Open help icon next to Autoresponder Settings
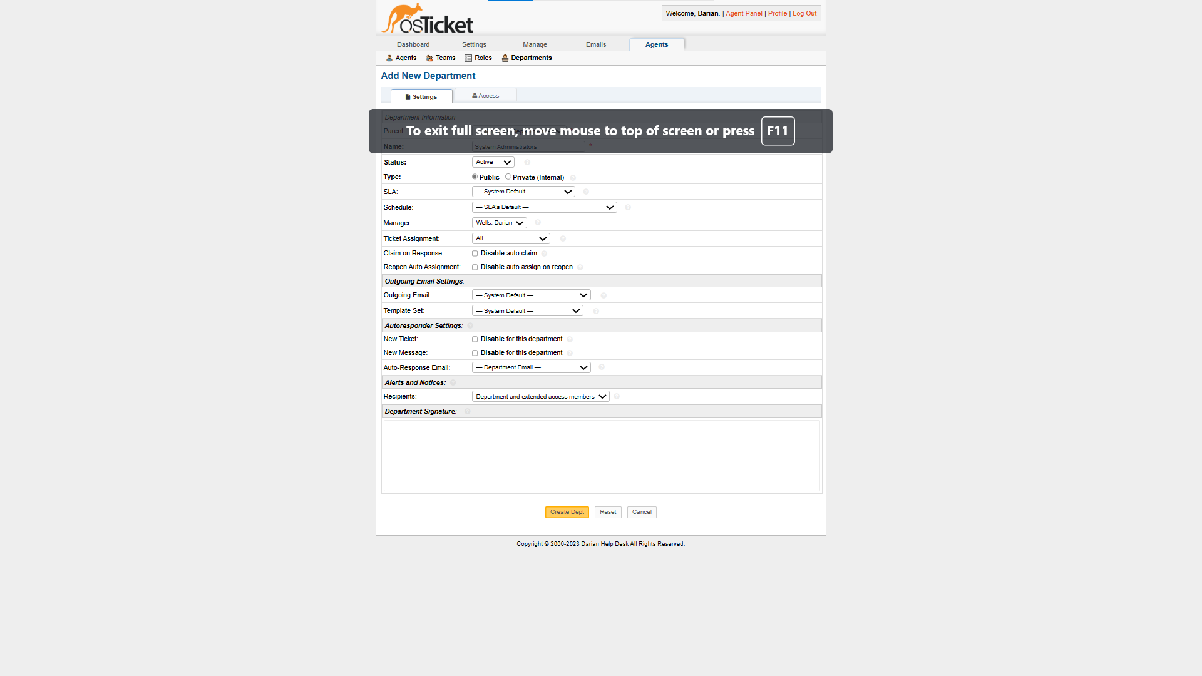 pos(470,325)
